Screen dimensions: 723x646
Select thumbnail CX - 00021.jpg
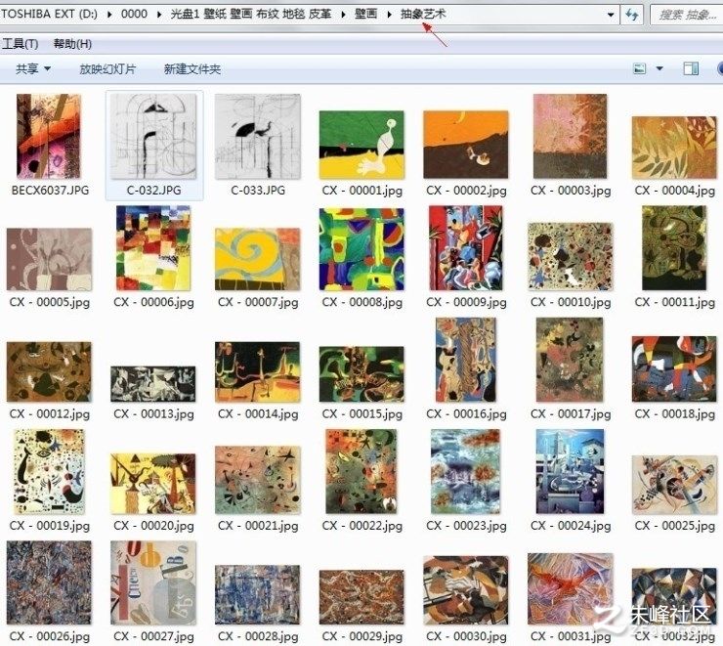[x=258, y=480]
